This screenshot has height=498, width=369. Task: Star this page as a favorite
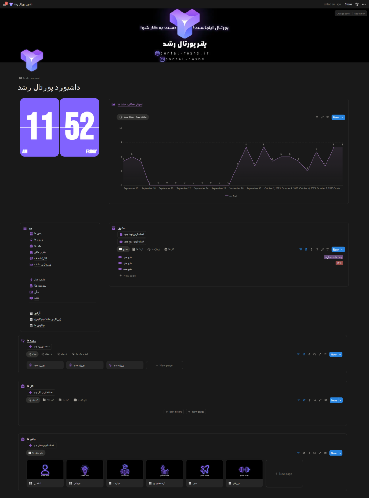pyautogui.click(x=357, y=4)
